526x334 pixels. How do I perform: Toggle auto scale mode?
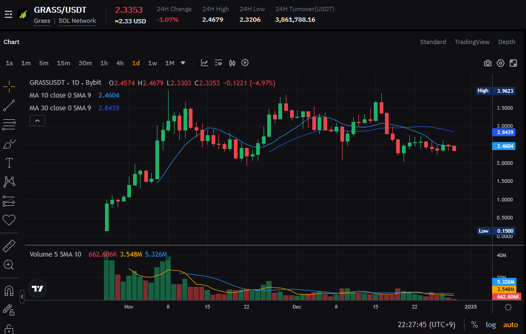coord(511,324)
